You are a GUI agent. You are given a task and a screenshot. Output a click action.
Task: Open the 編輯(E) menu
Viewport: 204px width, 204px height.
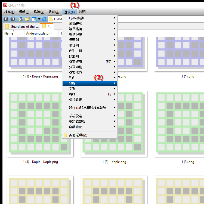click(x=24, y=12)
